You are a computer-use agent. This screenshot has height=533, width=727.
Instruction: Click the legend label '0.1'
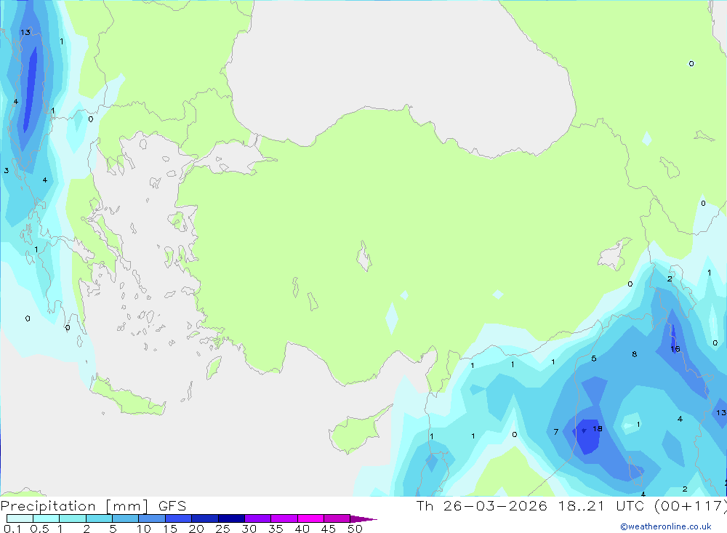pyautogui.click(x=12, y=529)
